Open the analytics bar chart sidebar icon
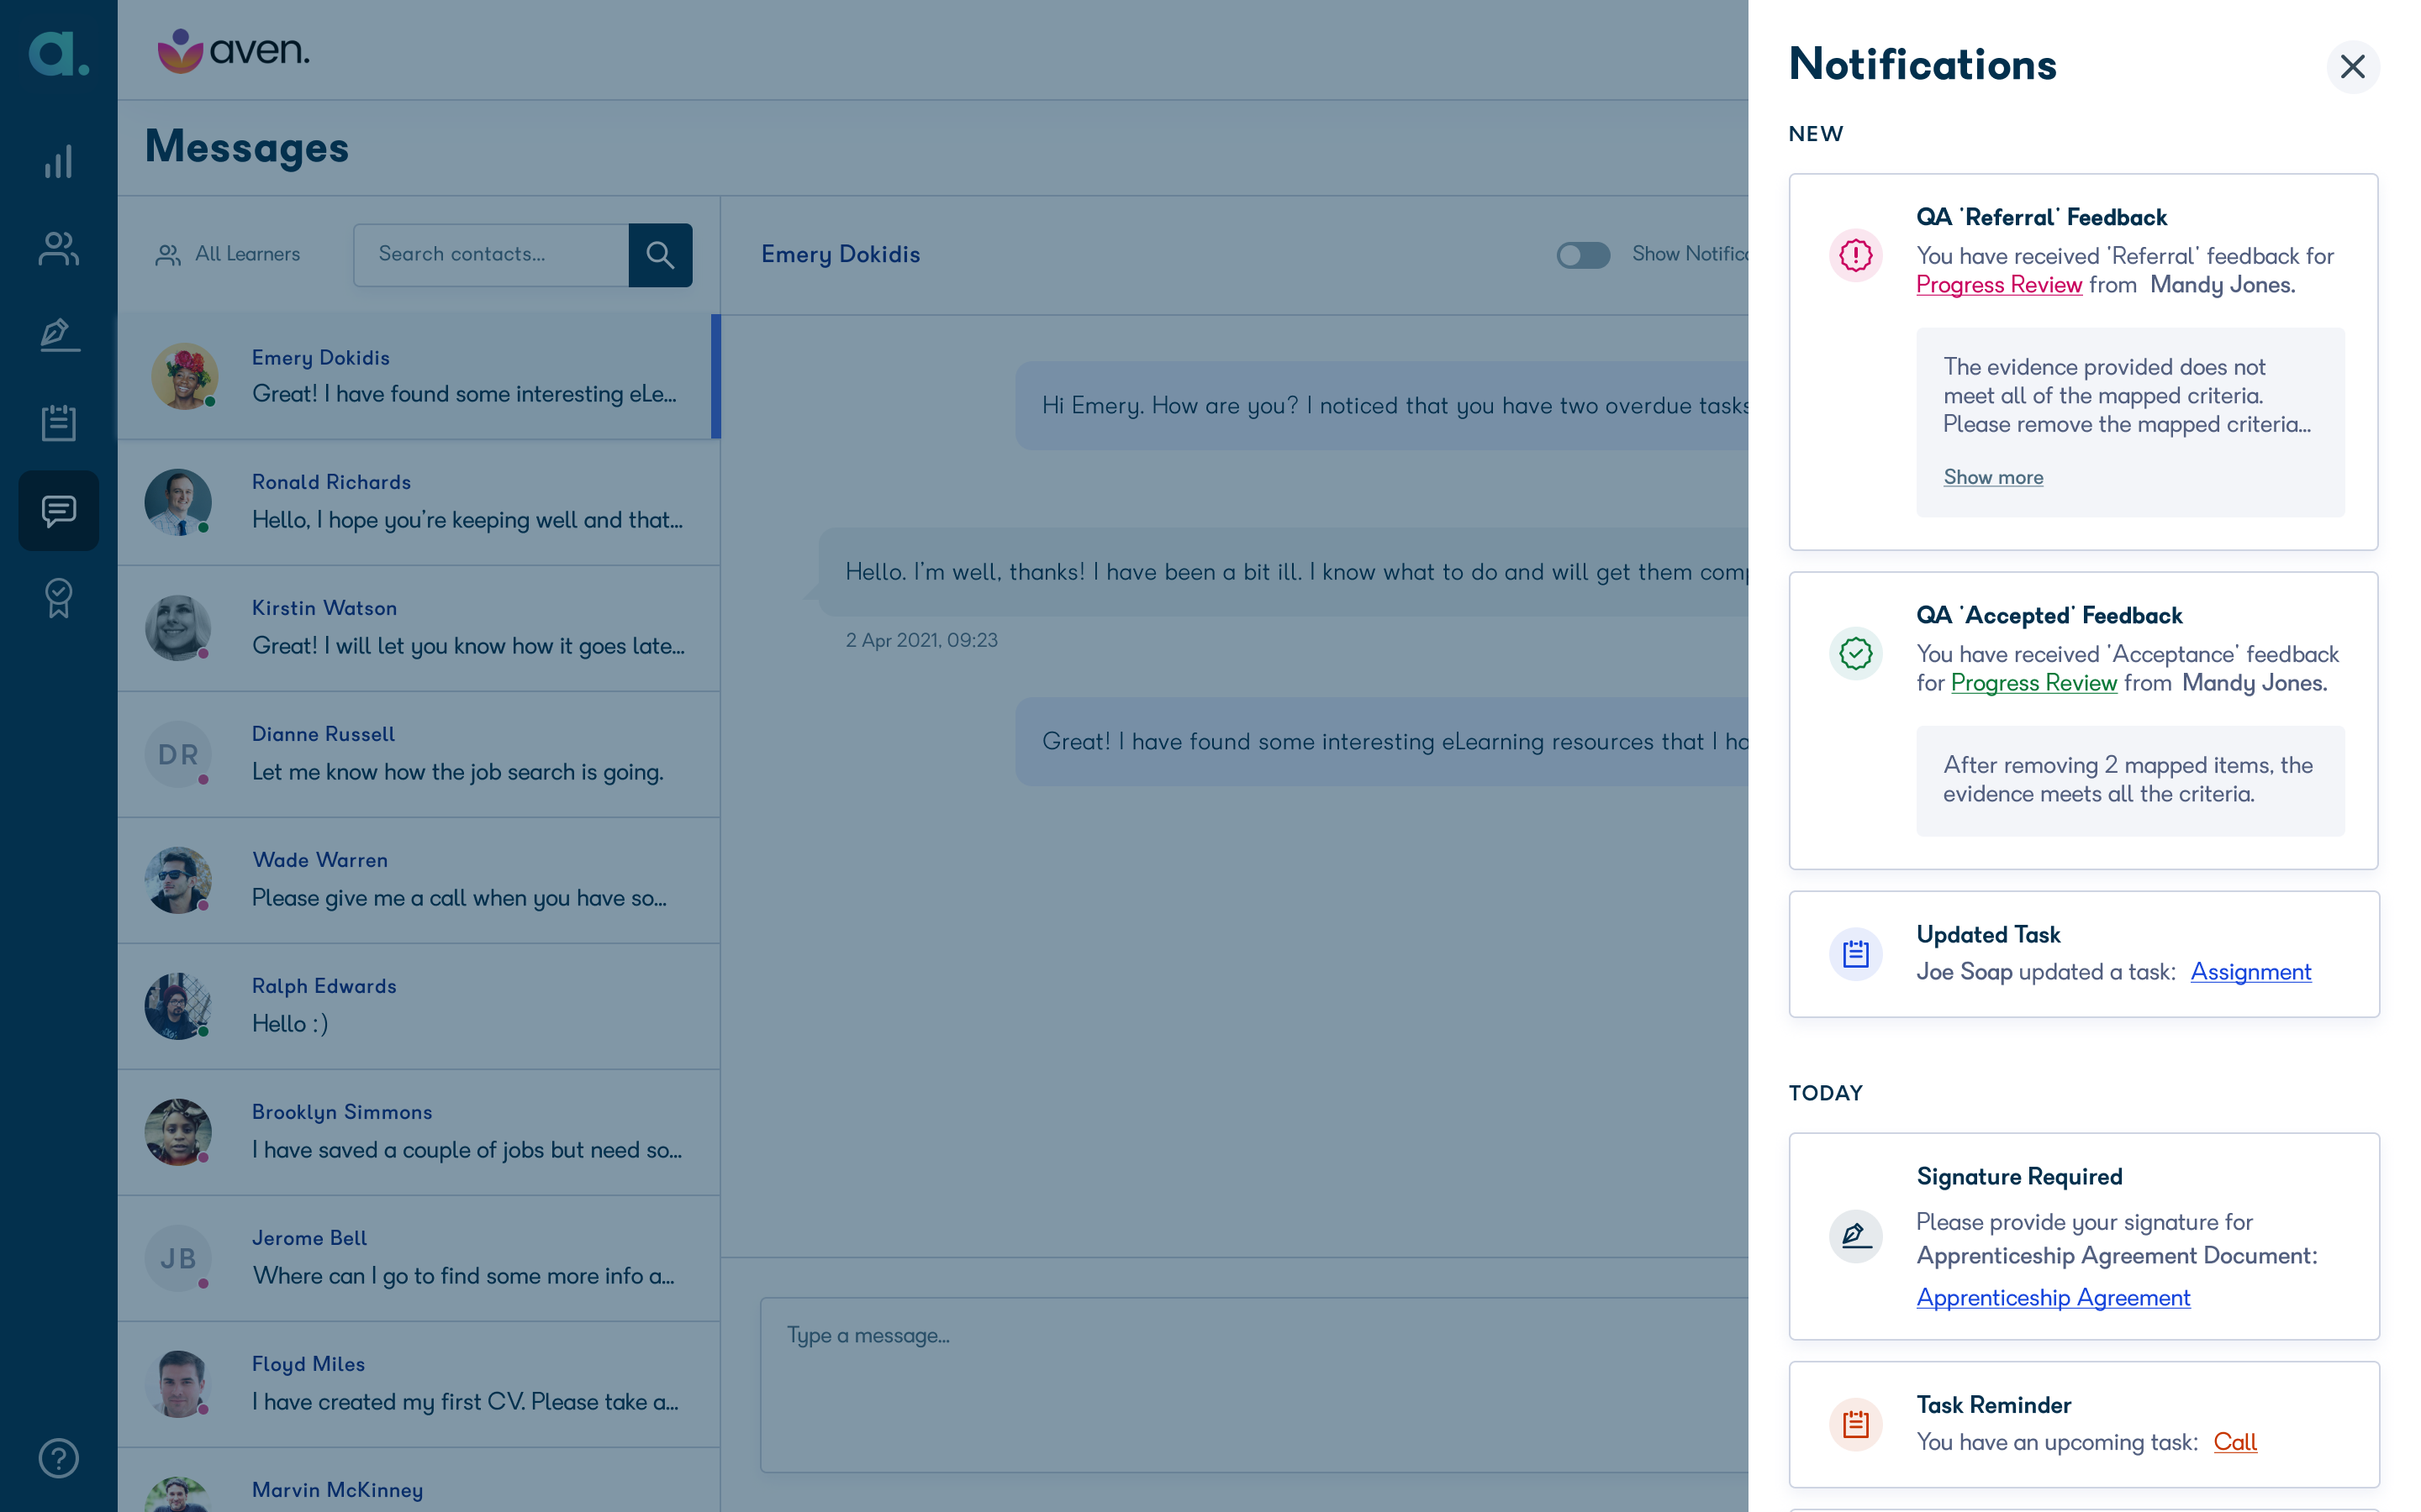Screen dimensions: 2421x1512 click(x=58, y=161)
